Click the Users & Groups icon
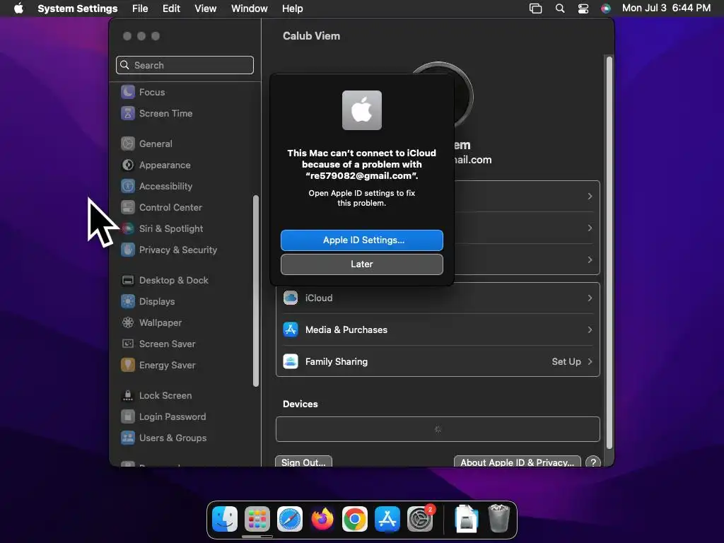The width and height of the screenshot is (724, 543). tap(128, 438)
